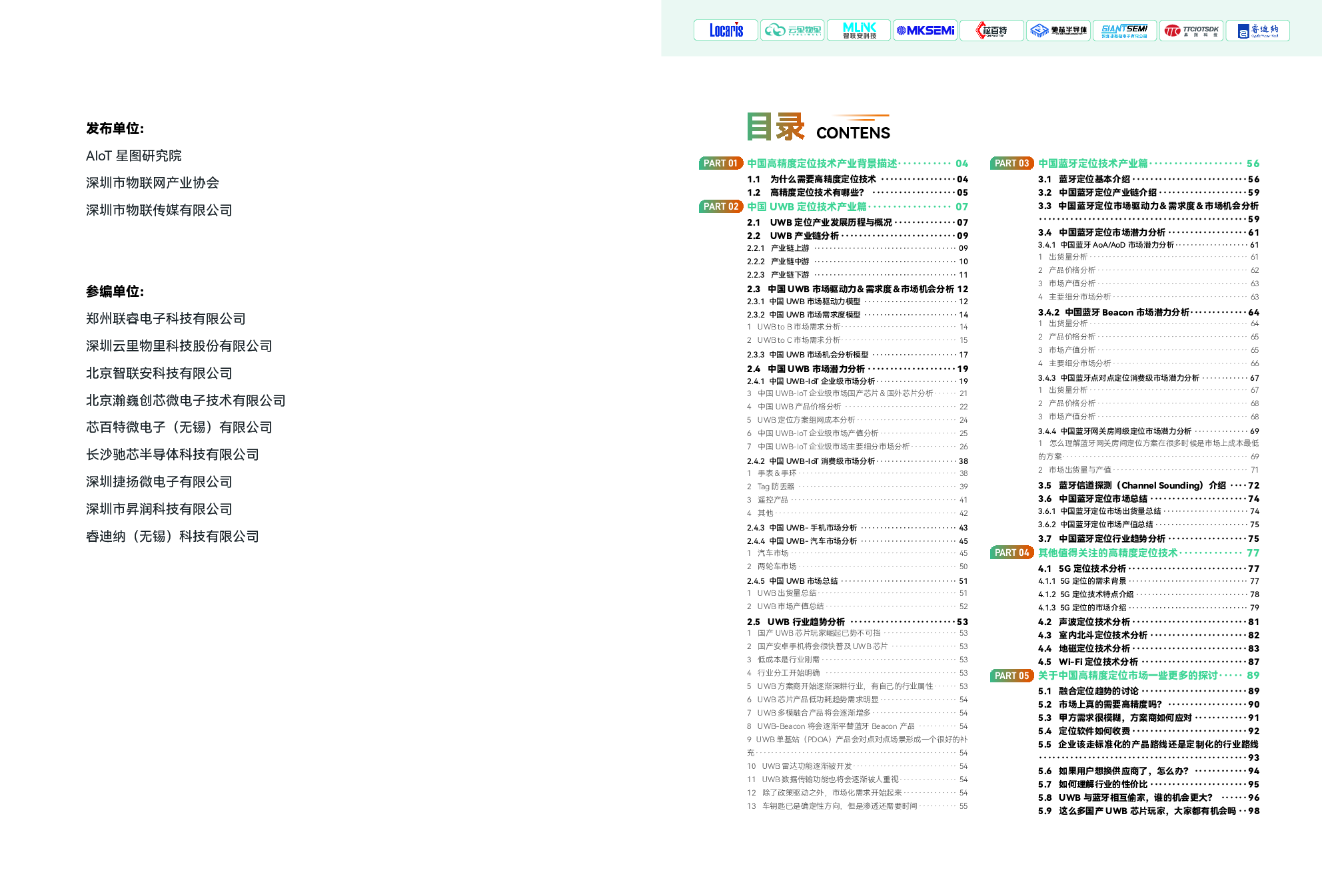Click the CONTENS title text
This screenshot has width=1322, height=896.
[853, 133]
